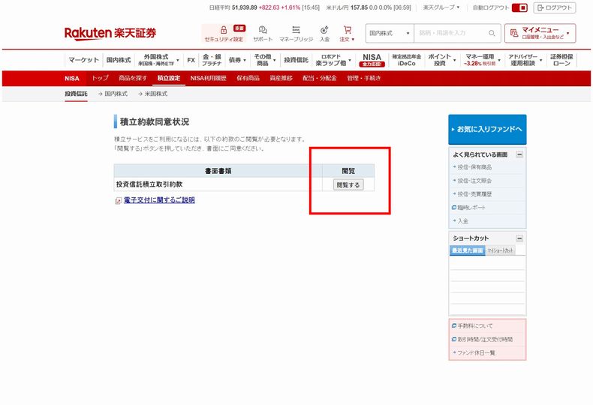The width and height of the screenshot is (593, 405).
Task: Switch to the 管理・手続き tab
Action: [x=364, y=78]
